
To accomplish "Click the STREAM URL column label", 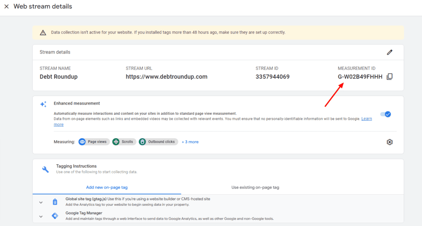I will pyautogui.click(x=139, y=68).
